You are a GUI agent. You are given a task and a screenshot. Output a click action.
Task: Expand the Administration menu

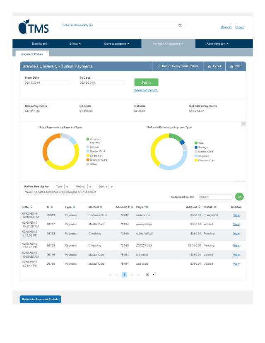pyautogui.click(x=217, y=44)
